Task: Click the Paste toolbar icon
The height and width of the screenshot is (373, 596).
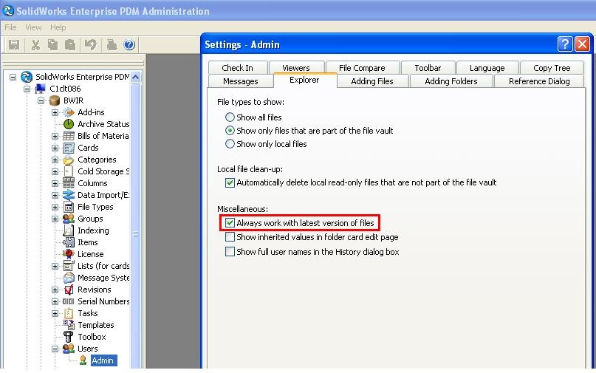Action: click(x=70, y=45)
